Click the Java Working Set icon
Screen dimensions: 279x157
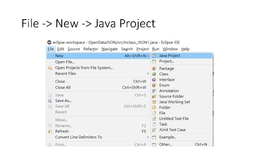(x=154, y=102)
